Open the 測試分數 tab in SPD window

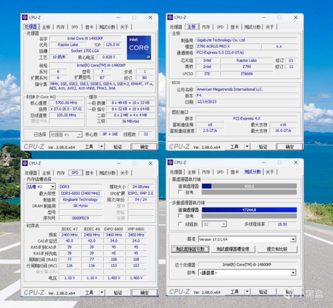tap(107, 173)
